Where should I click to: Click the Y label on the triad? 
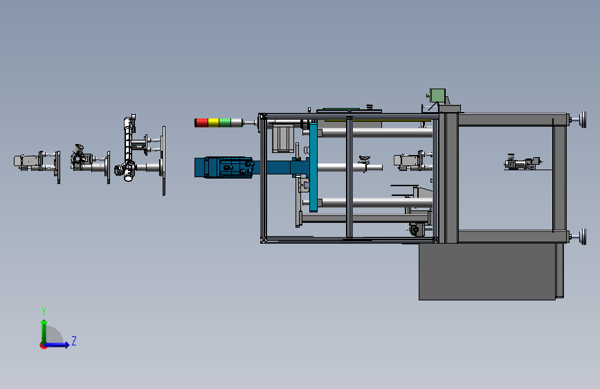[x=44, y=311]
